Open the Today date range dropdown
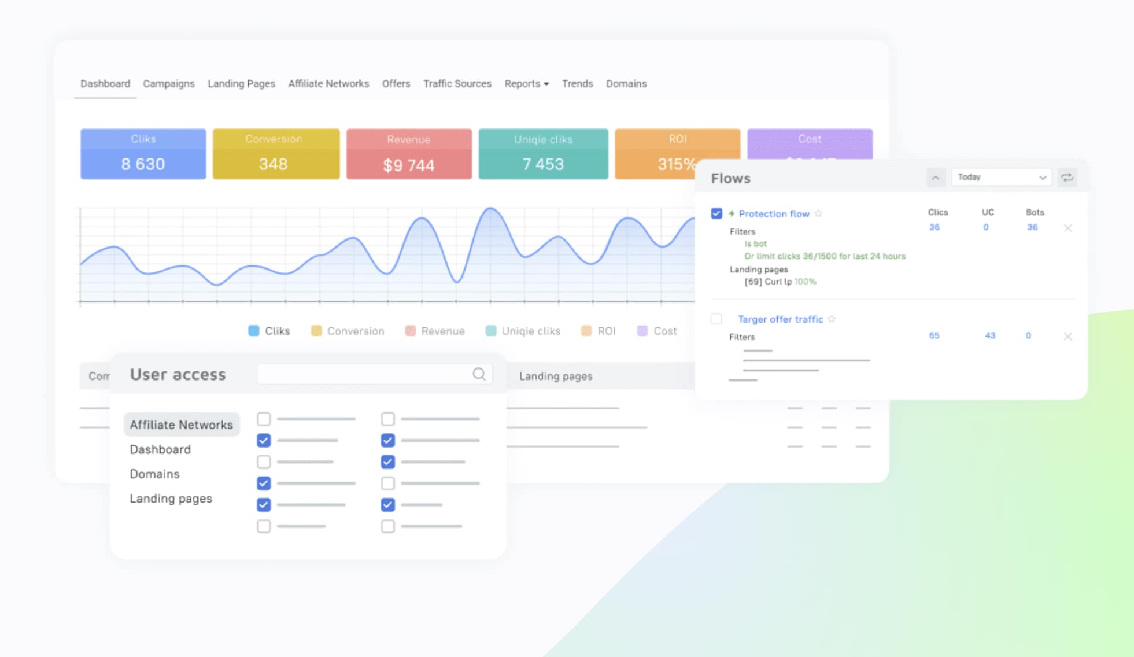Viewport: 1134px width, 657px height. [1001, 177]
